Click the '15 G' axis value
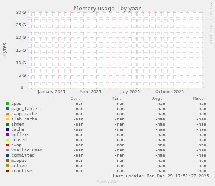Image resolution: width=215 pixels, height=186 pixels. coord(21,50)
